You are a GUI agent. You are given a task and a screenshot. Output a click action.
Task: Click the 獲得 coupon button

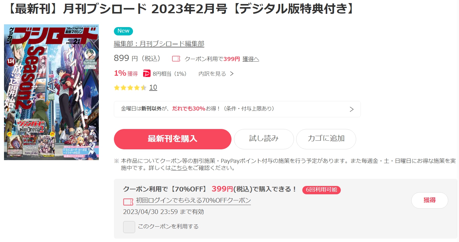[429, 200]
